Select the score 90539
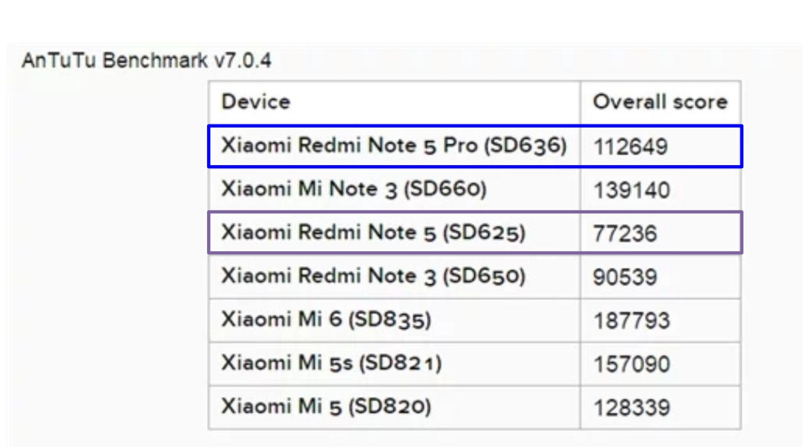Screen dimensions: 803x447 tap(625, 278)
